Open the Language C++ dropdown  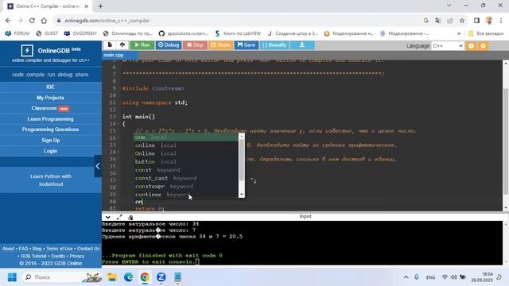447,46
